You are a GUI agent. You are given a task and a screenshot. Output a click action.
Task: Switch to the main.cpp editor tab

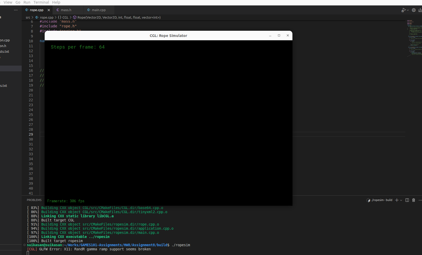point(99,10)
